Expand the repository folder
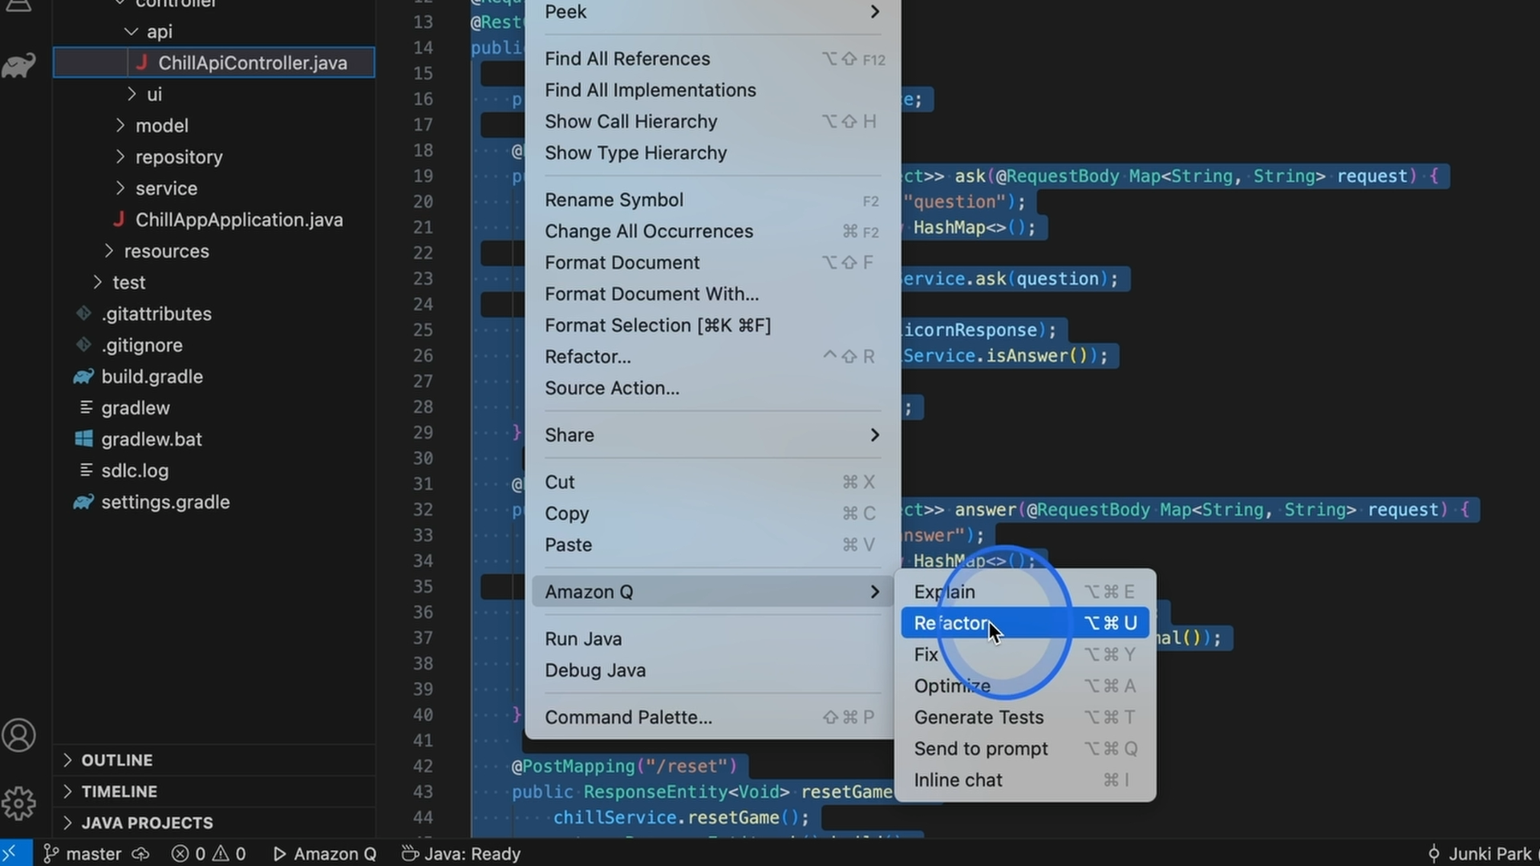 178,157
